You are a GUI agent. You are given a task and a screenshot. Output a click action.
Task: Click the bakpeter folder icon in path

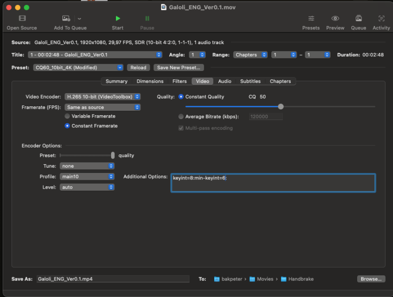coord(217,279)
